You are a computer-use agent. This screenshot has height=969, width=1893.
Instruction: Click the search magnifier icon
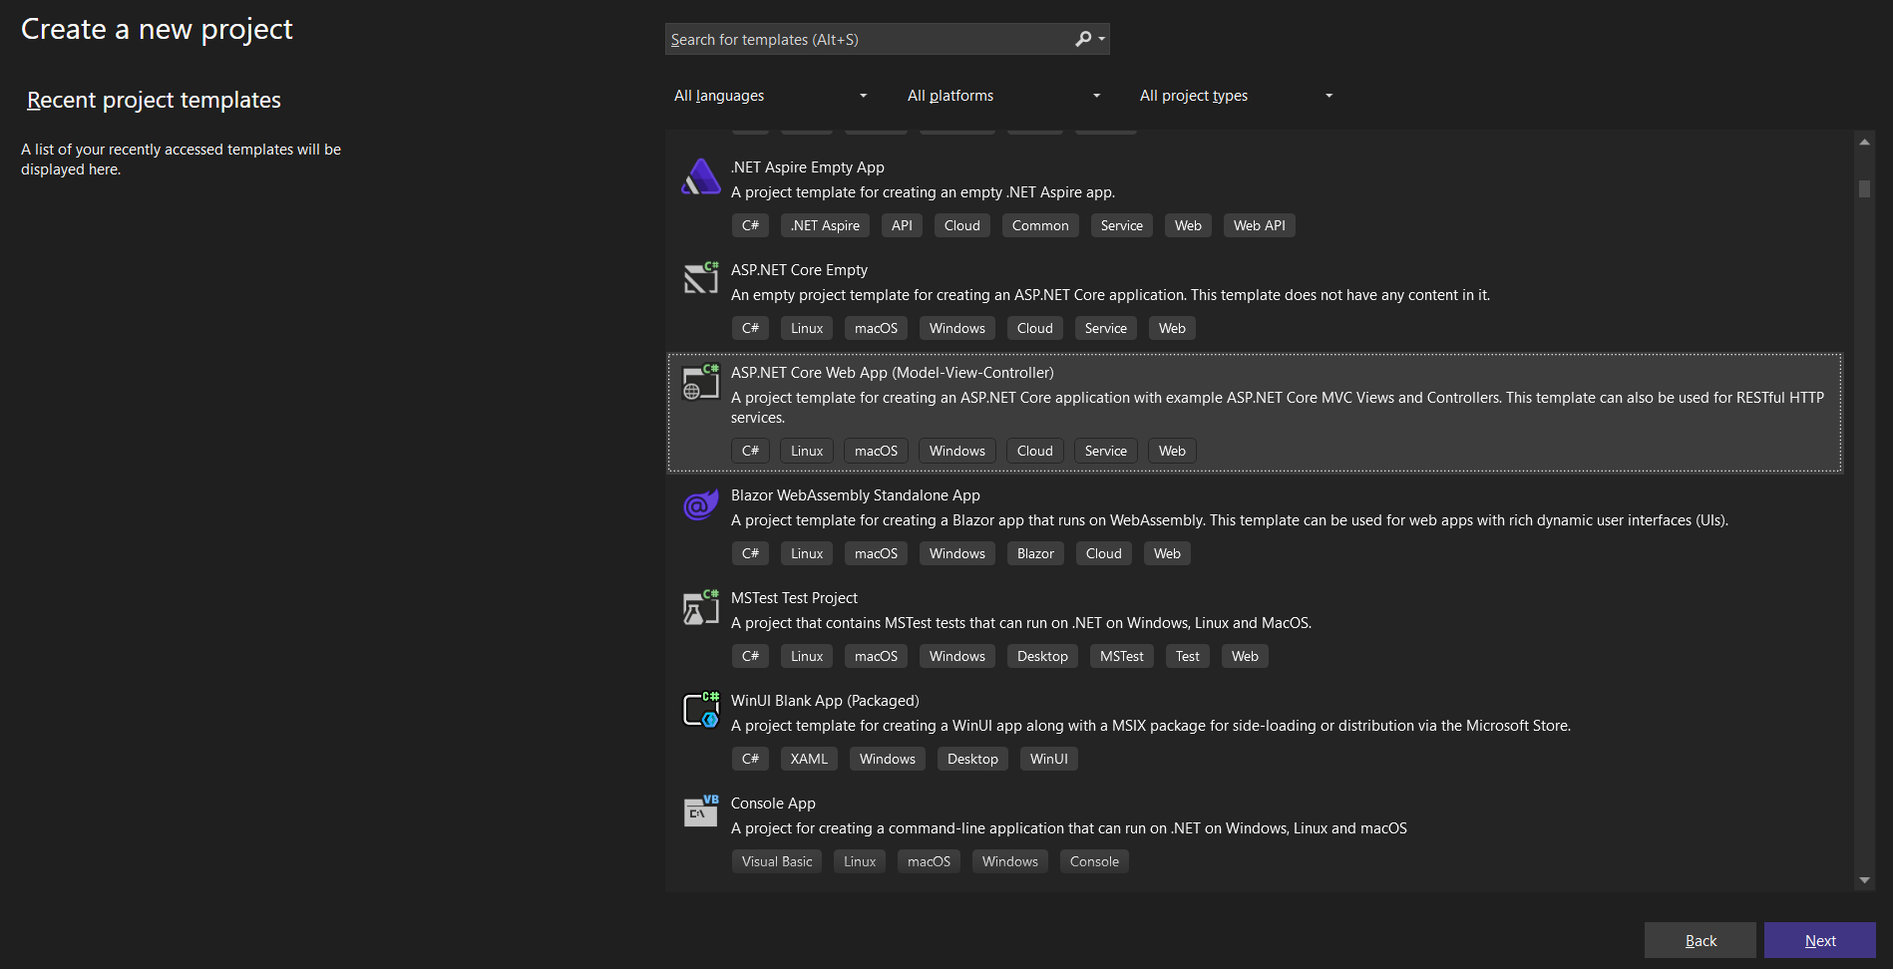[1083, 39]
